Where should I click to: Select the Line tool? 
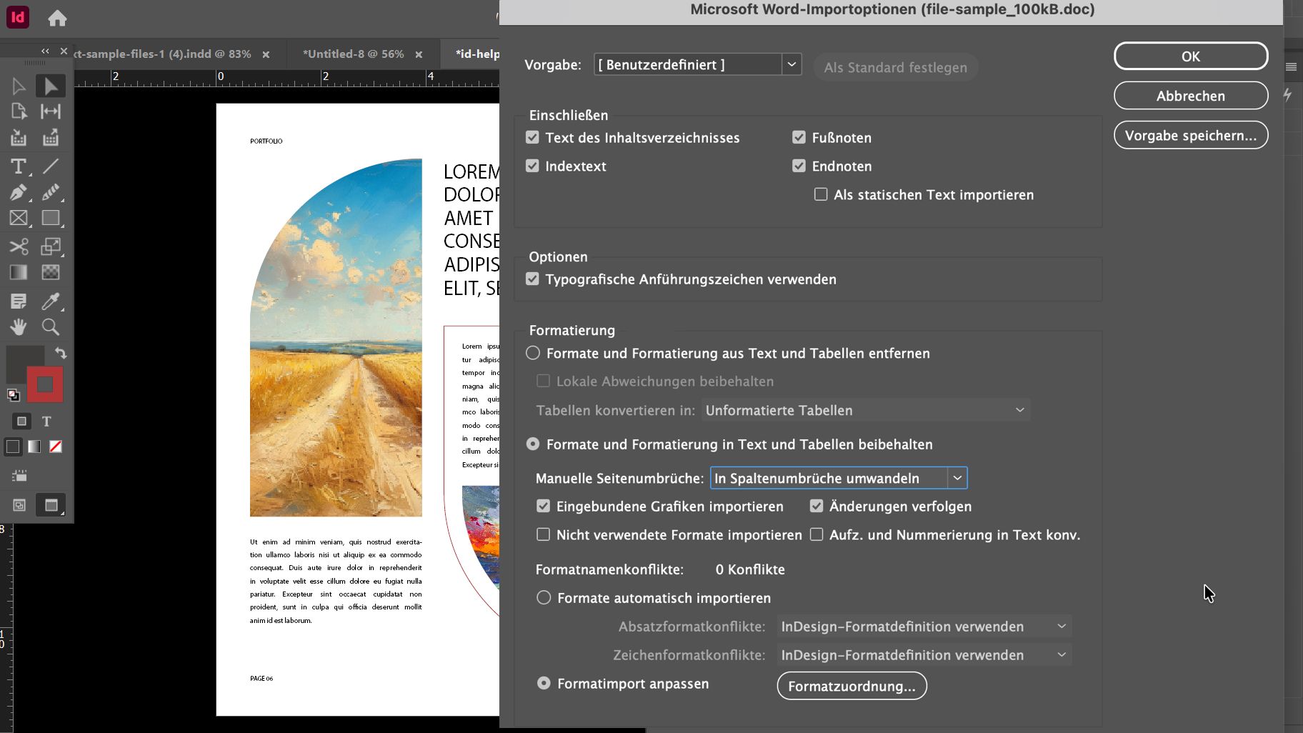51,166
